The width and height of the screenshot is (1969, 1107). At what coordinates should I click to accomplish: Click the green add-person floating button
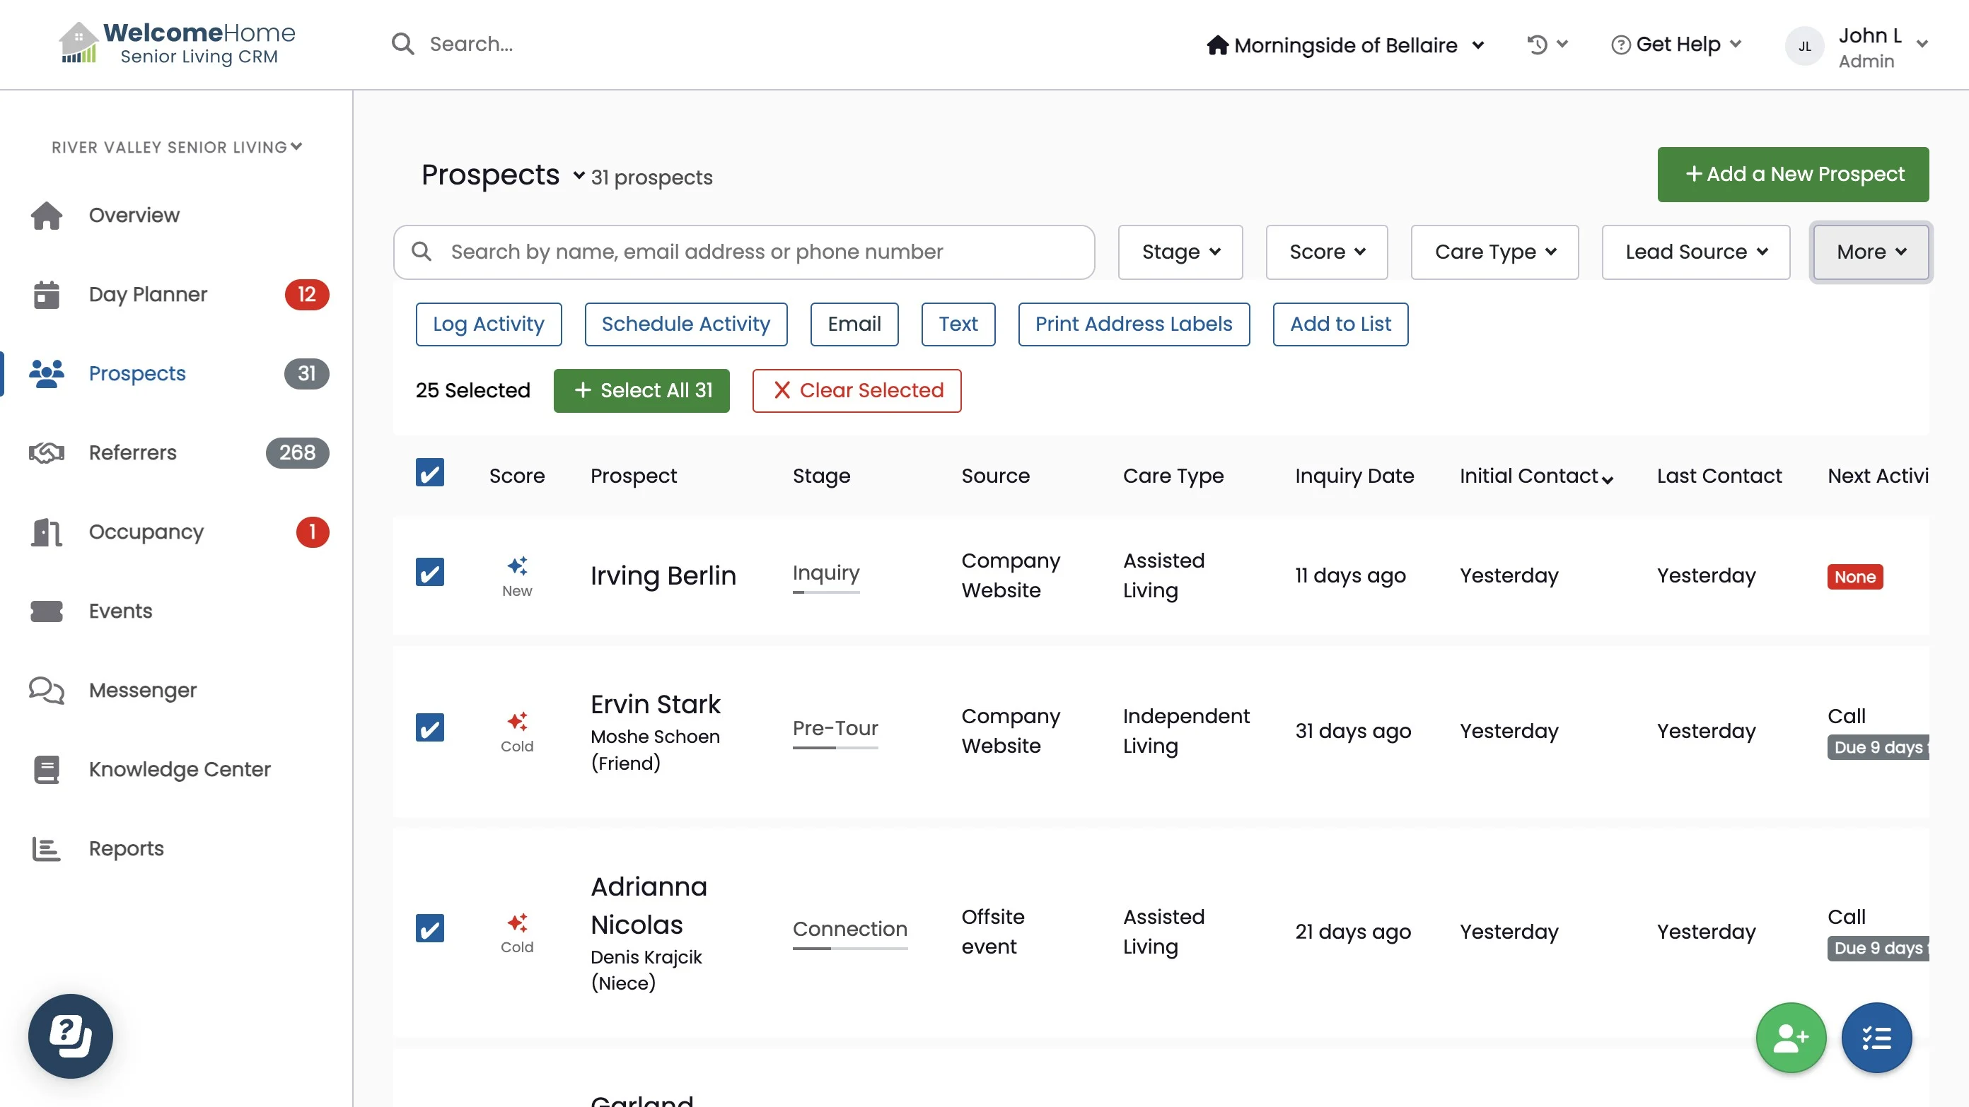(x=1790, y=1038)
